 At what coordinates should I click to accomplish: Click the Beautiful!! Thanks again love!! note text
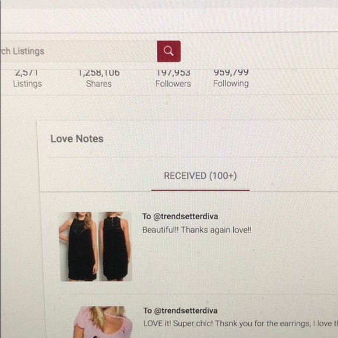coord(197,230)
